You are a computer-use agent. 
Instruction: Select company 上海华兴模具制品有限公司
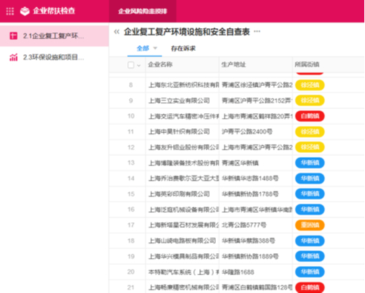click(184, 256)
